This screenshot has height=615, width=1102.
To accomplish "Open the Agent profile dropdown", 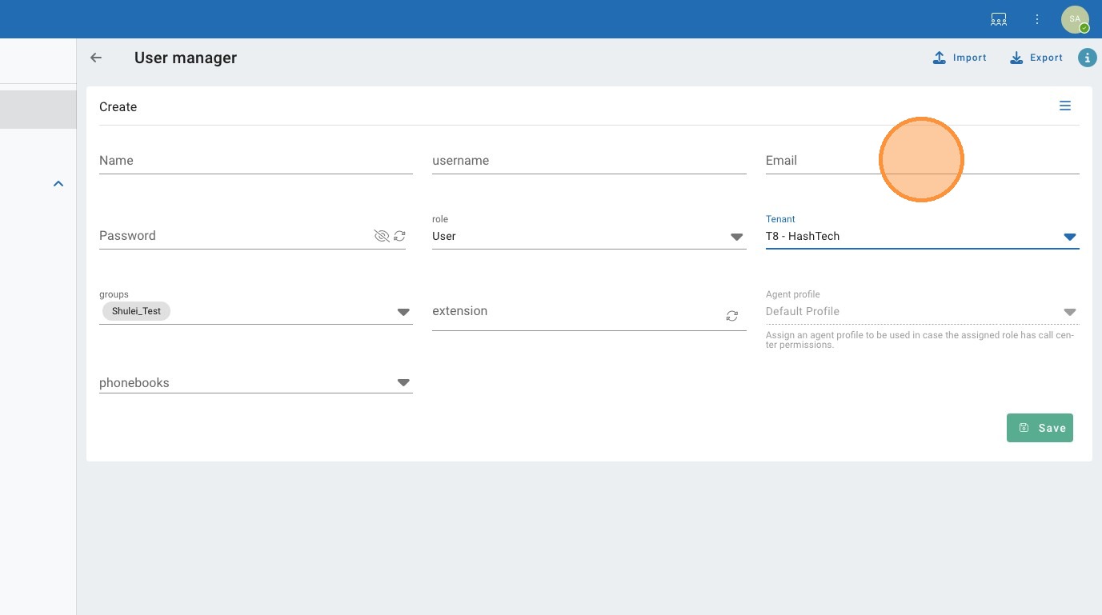I will coord(1069,312).
